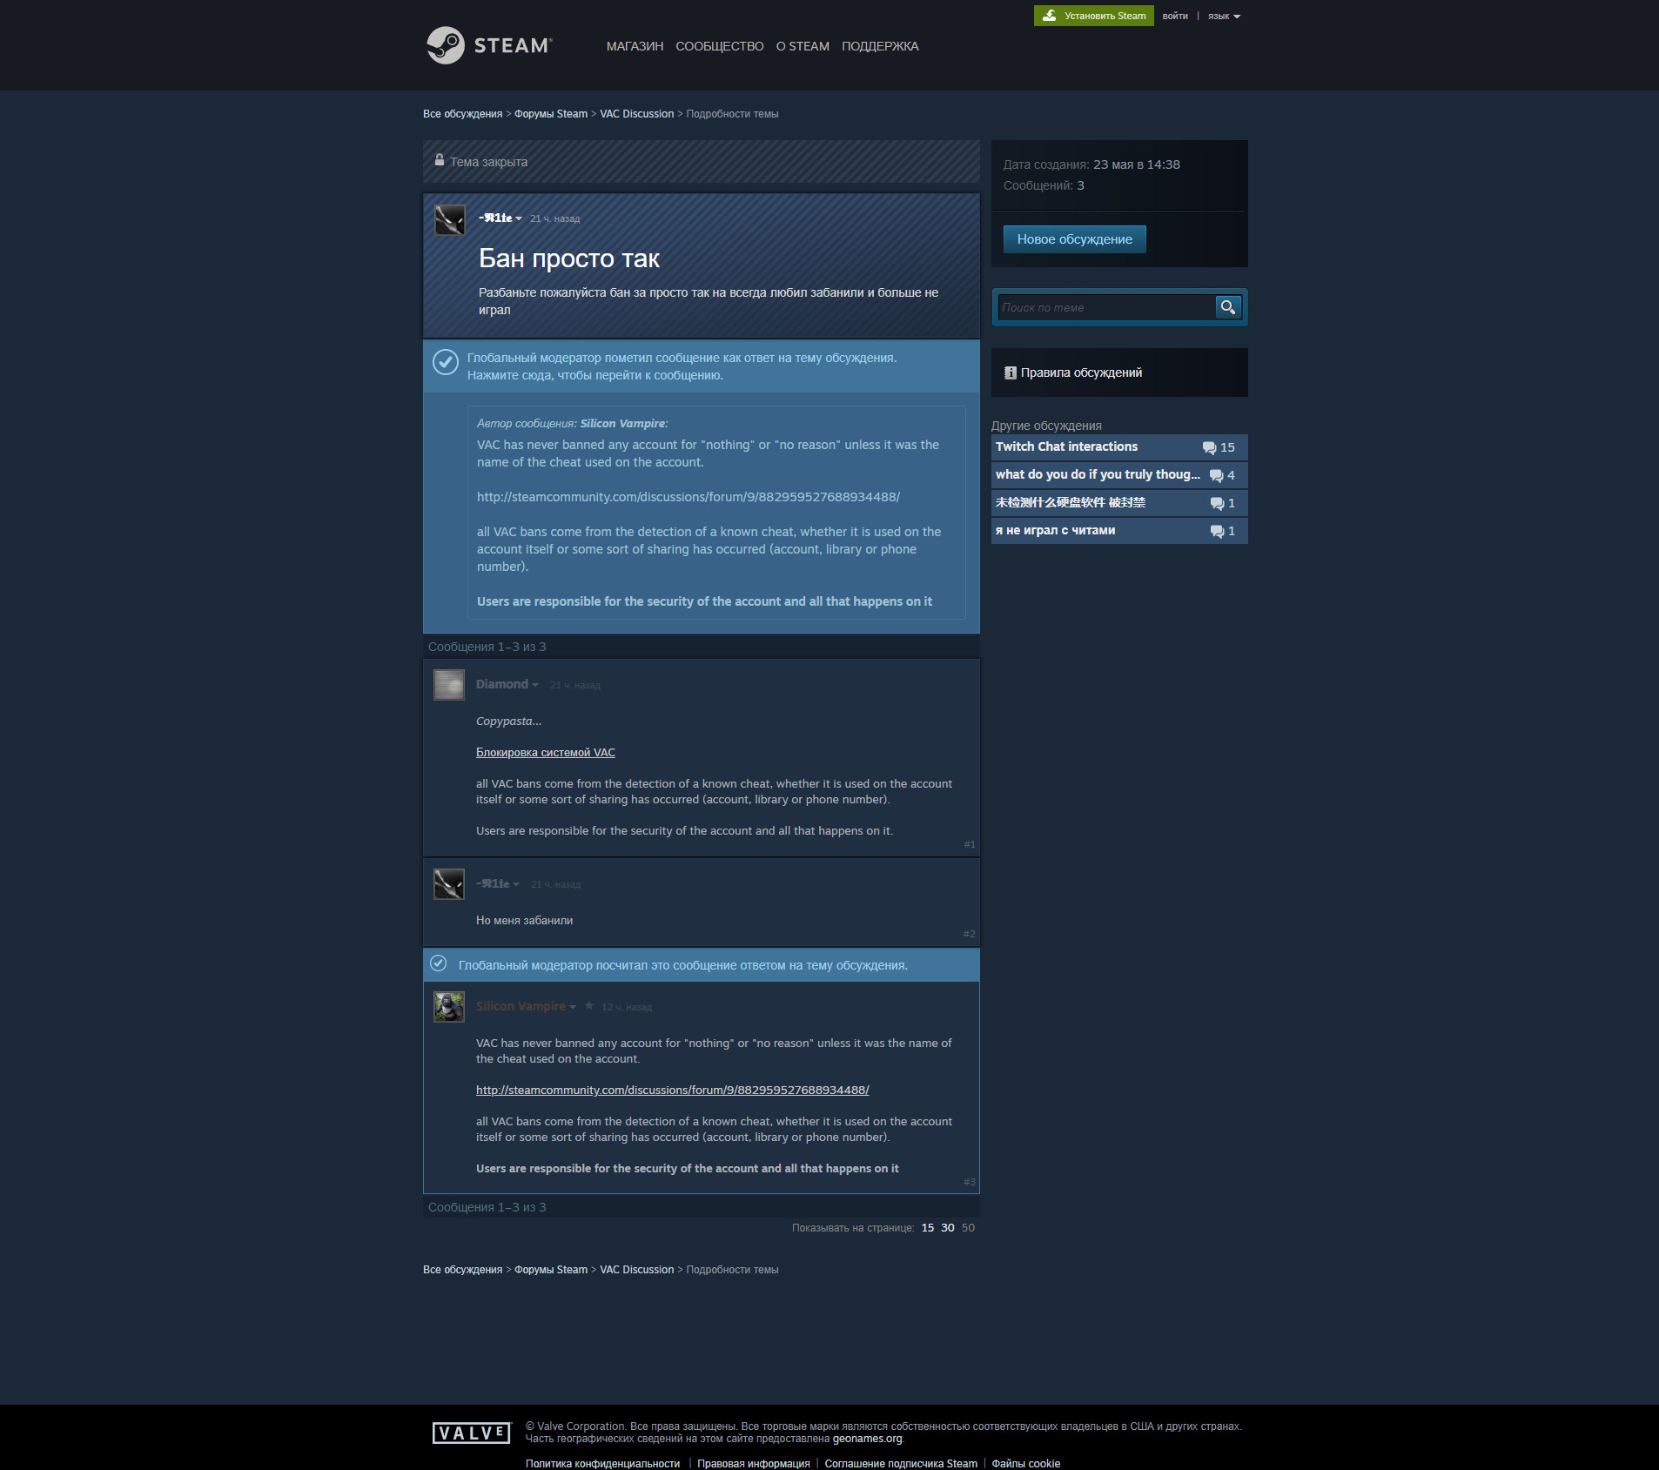The width and height of the screenshot is (1659, 1470).
Task: Open Политика конфиденциальности footer link
Action: [602, 1464]
